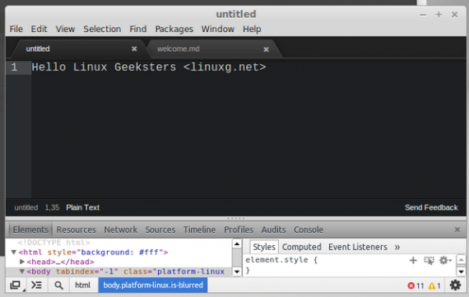Select the Resources devtools tab

[x=77, y=230]
